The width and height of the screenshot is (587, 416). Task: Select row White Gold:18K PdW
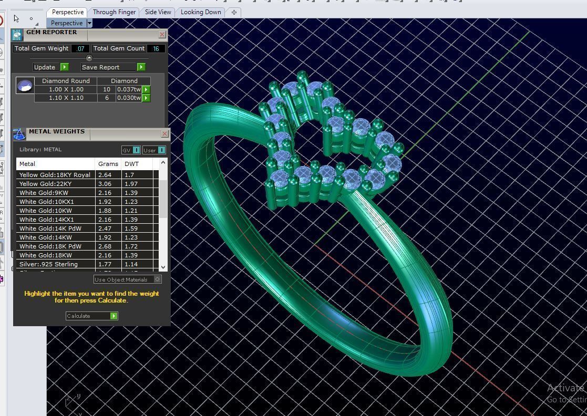tap(88, 246)
